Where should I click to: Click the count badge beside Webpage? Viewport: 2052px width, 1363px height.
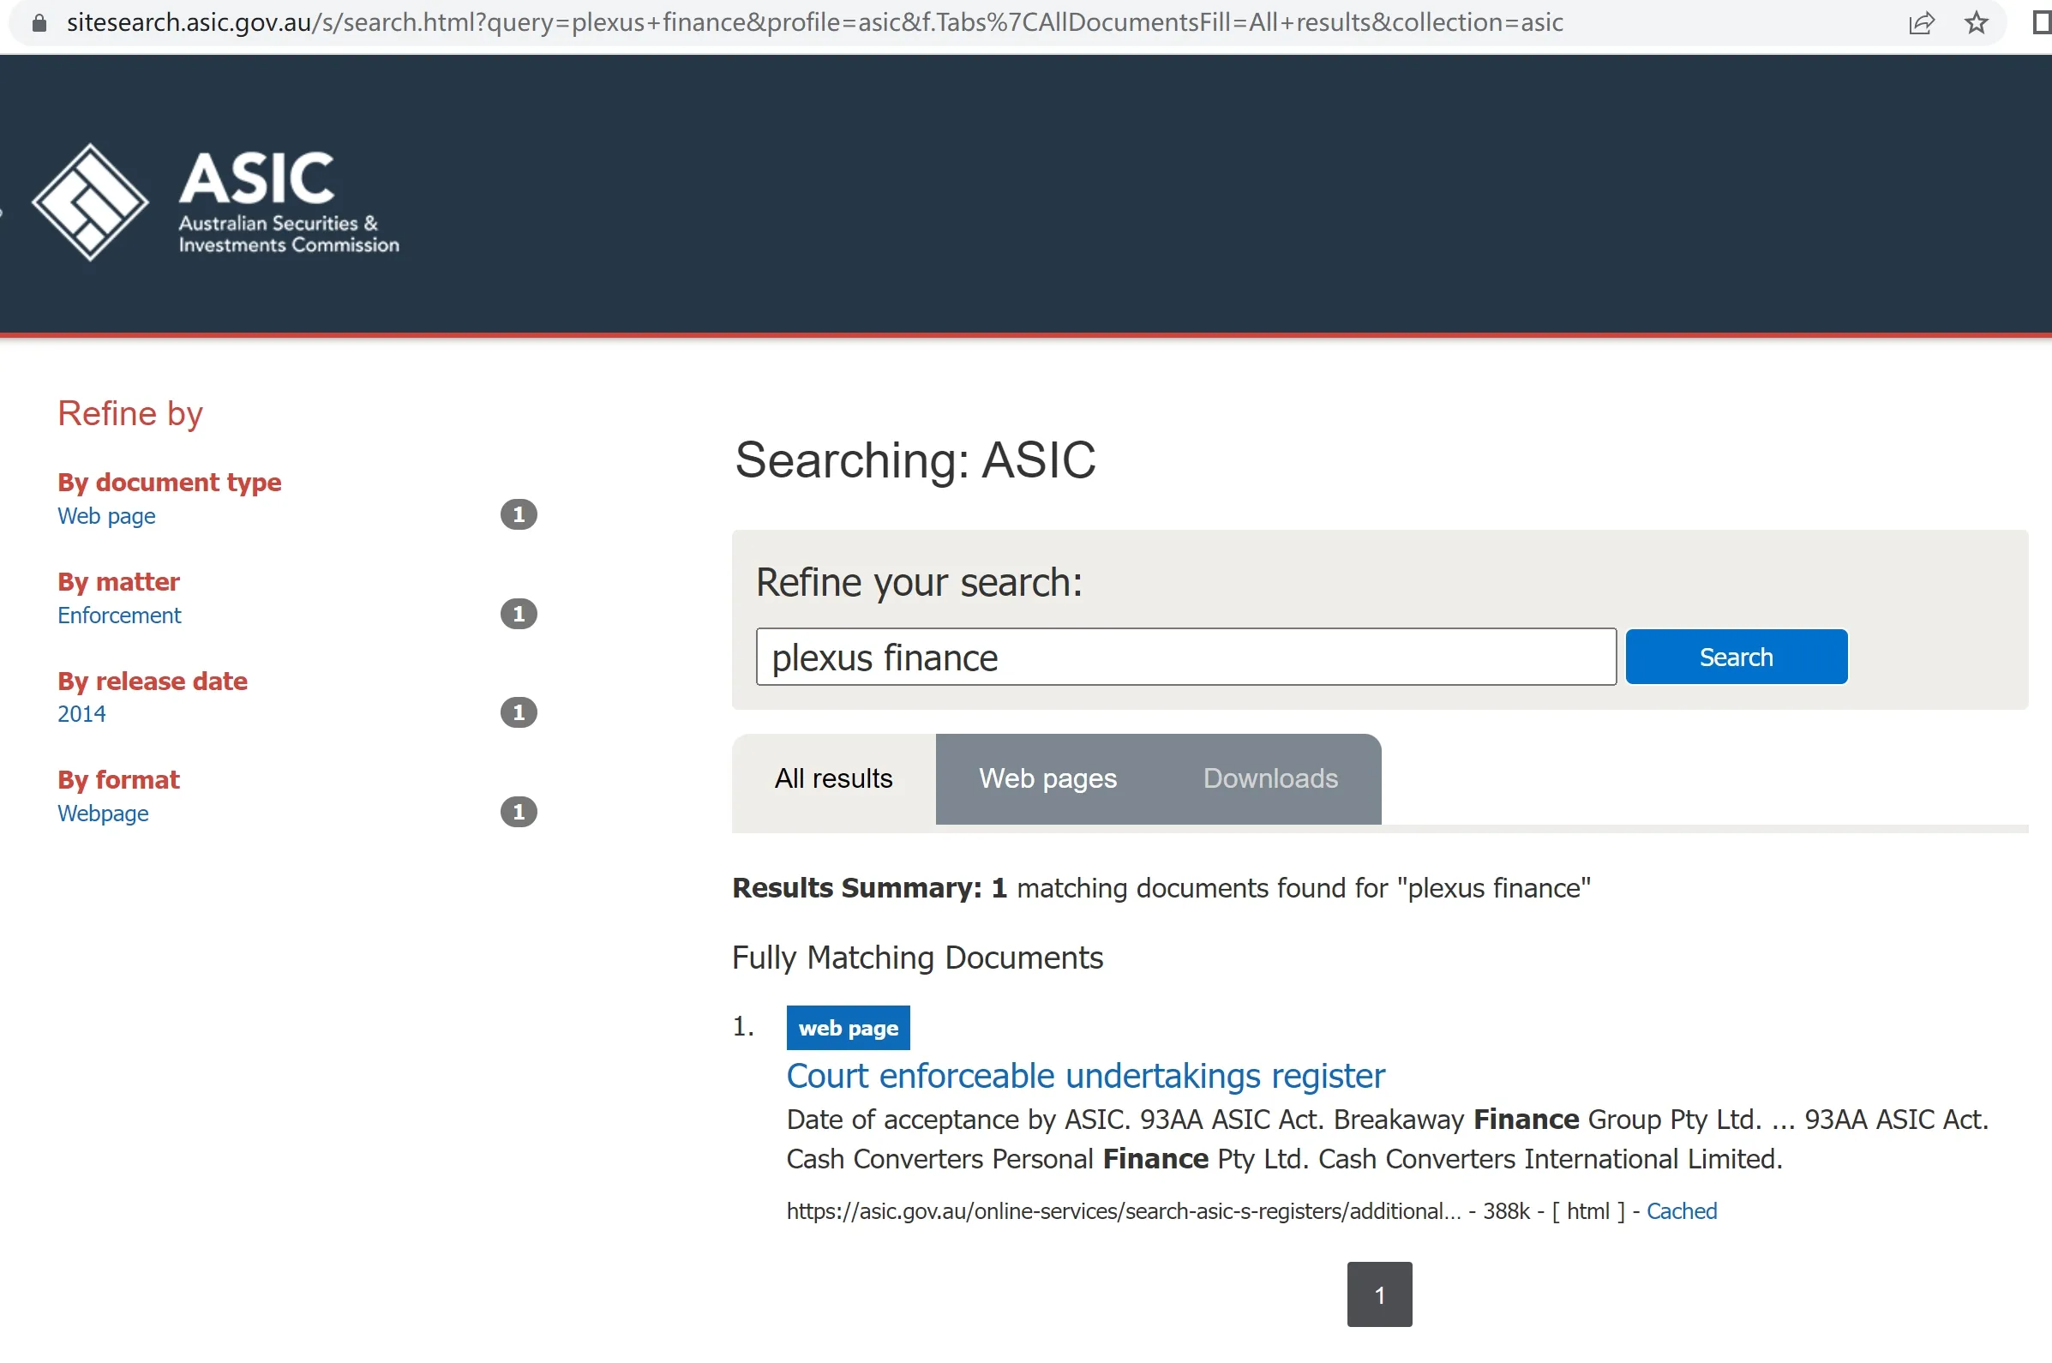(519, 812)
